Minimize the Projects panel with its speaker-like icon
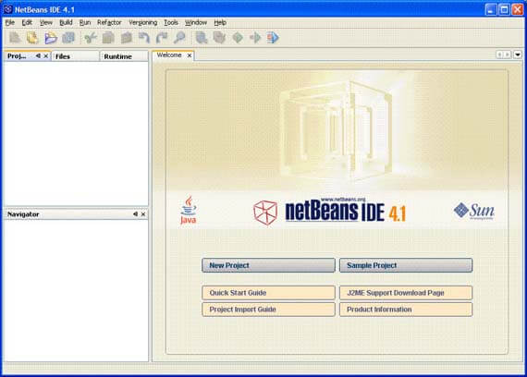 click(x=38, y=55)
